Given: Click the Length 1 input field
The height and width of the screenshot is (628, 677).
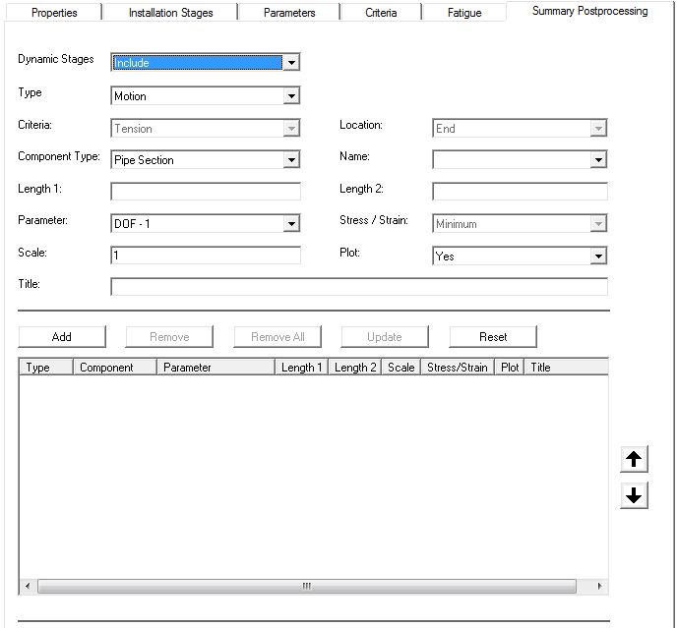Looking at the screenshot, I should click(x=206, y=192).
